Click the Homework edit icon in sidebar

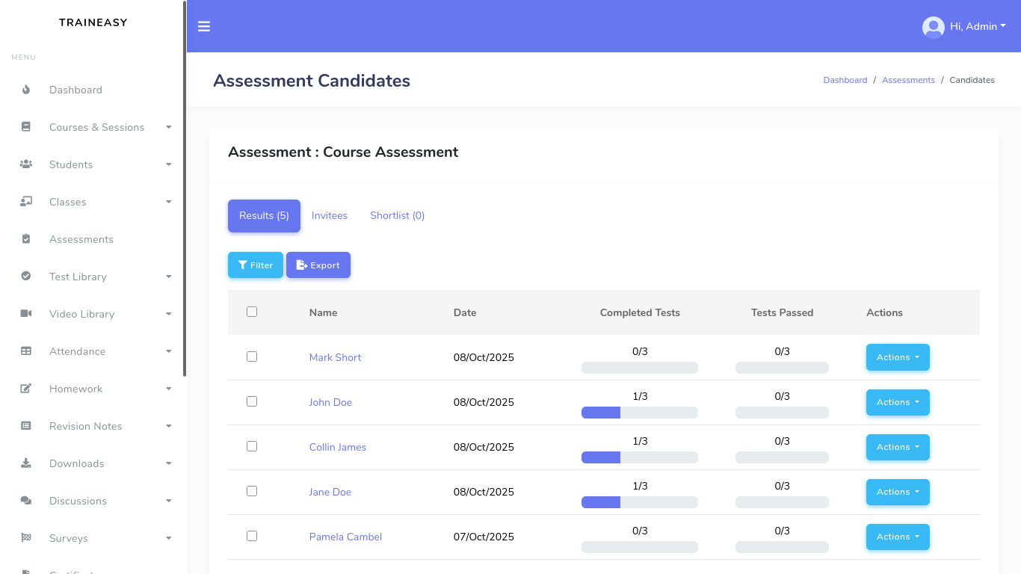(26, 389)
